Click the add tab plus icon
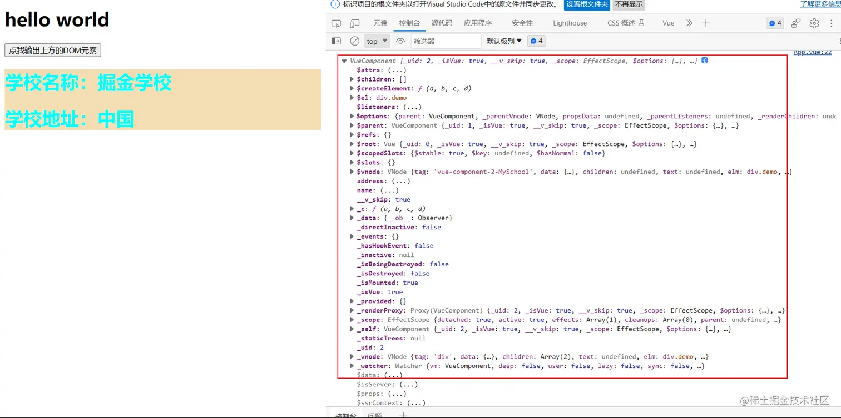The image size is (841, 418). (706, 23)
